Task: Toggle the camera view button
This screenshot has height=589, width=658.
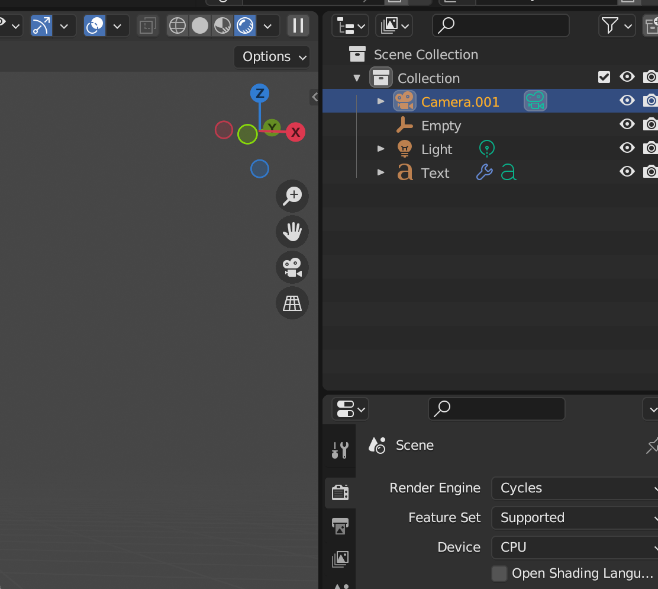Action: pos(292,267)
